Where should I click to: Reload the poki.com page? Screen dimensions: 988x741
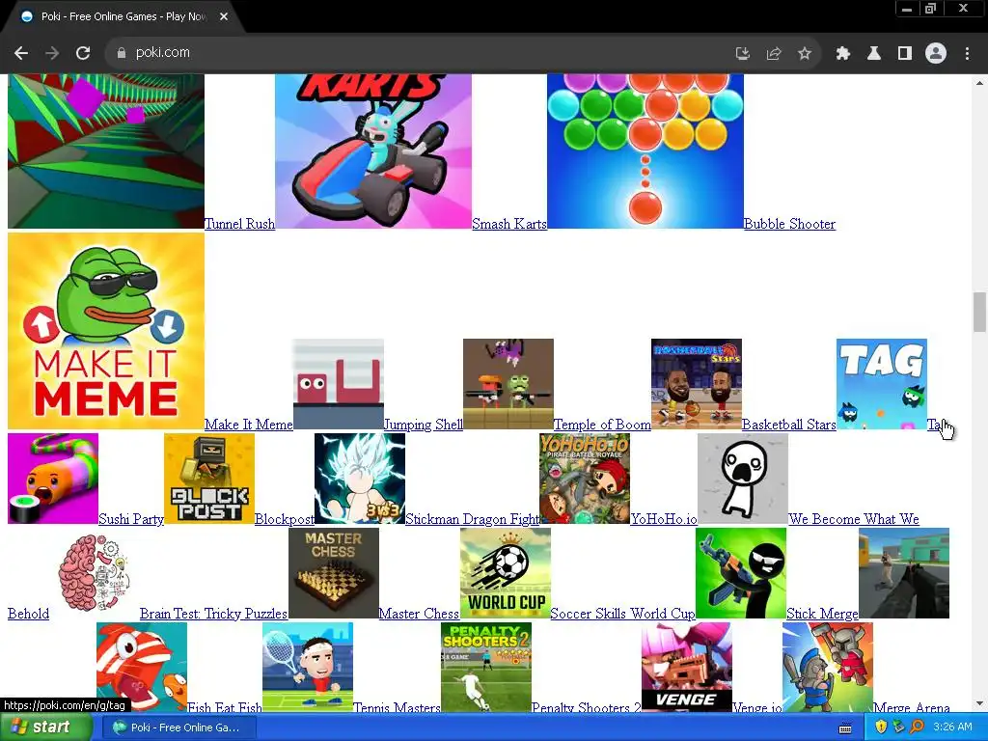(83, 53)
